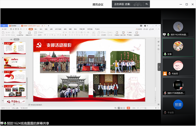The height and width of the screenshot is (126, 196).
Task: Click 史秦's microphone status icon
Action: click(x=165, y=54)
